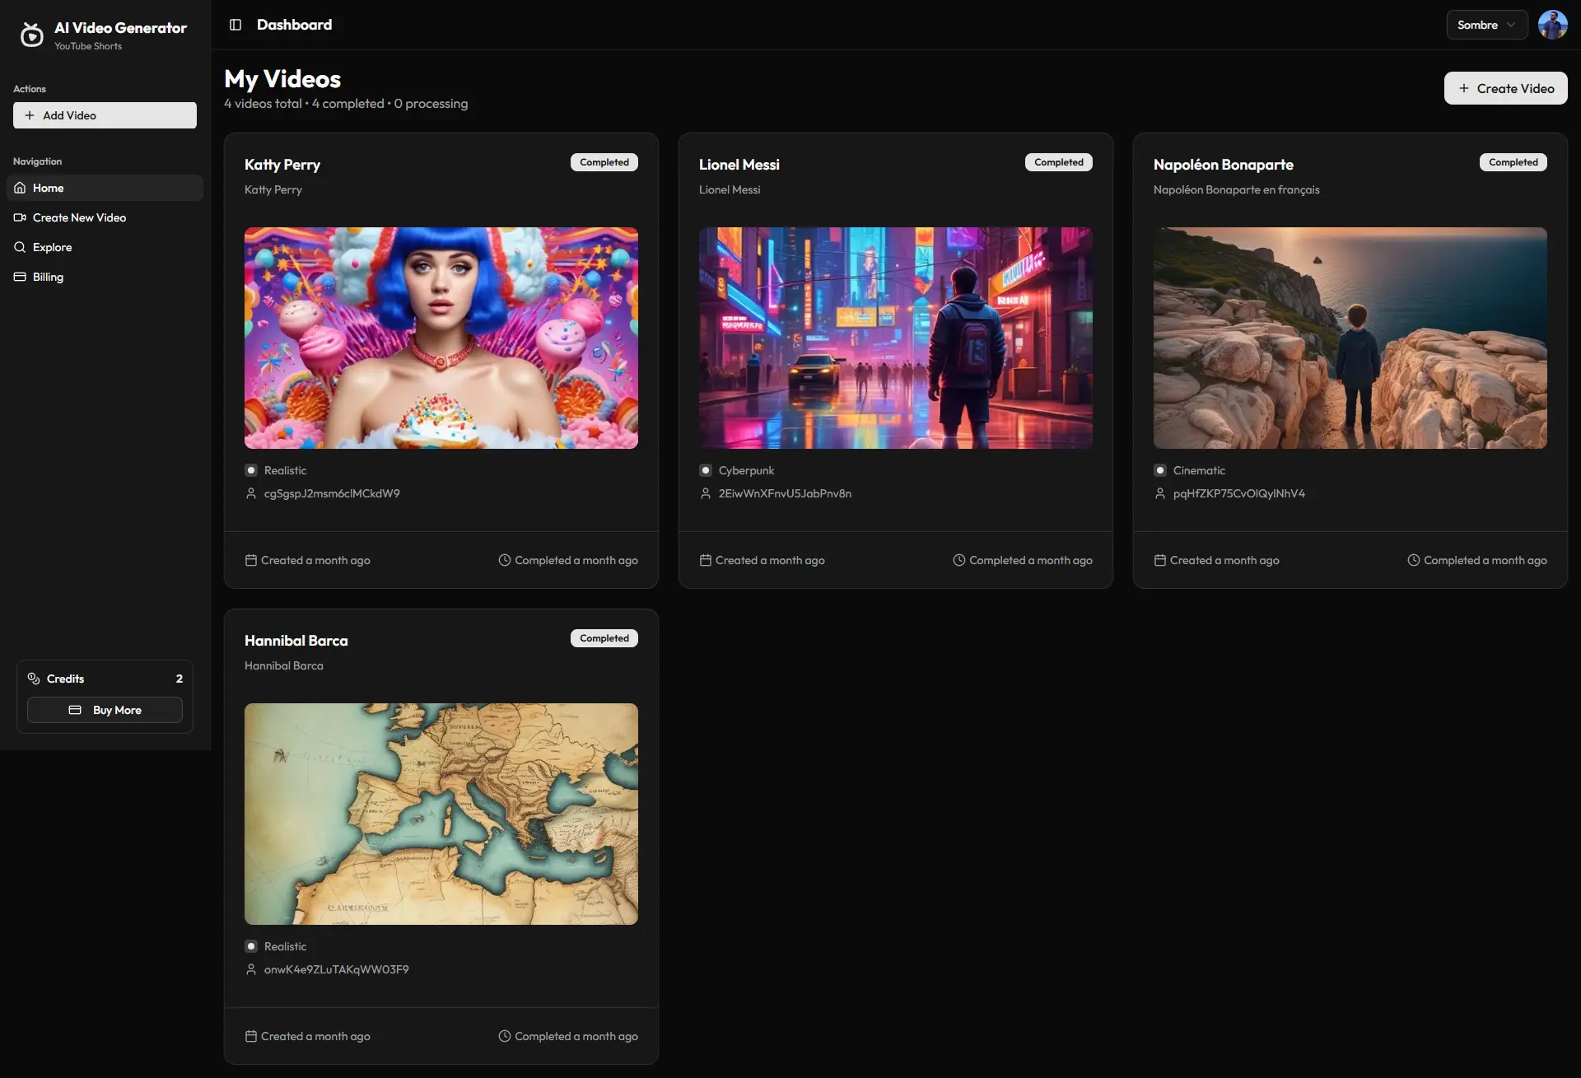Click the ID text 'cgSgspJ2msm6clMCkdW9'
This screenshot has width=1581, height=1078.
tap(332, 493)
